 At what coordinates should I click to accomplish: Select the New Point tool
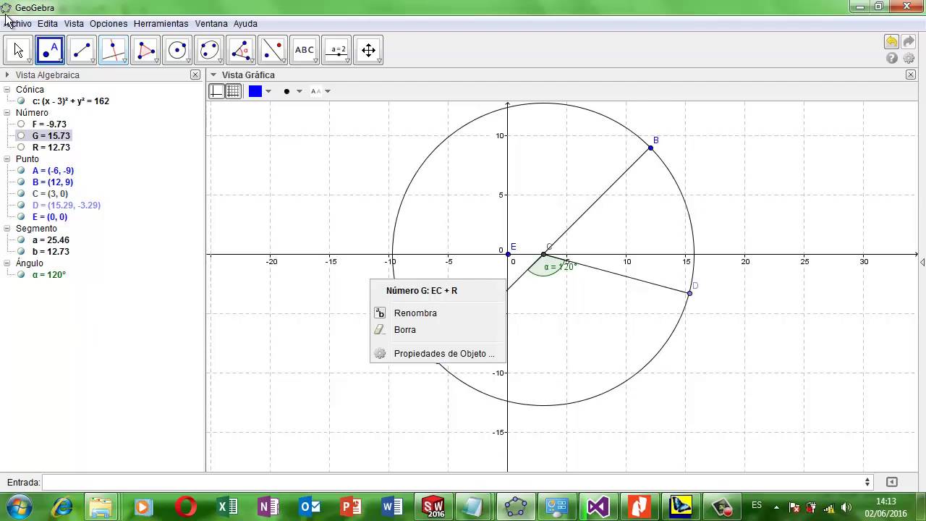[50, 50]
